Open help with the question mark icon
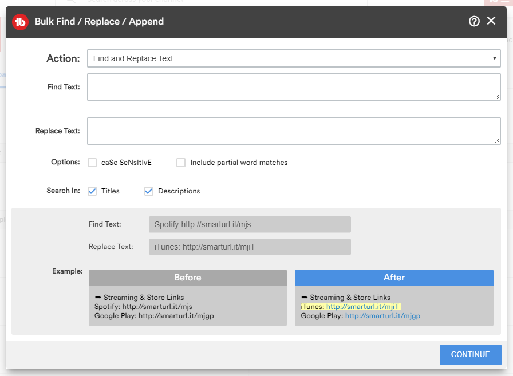Image resolution: width=513 pixels, height=376 pixels. (474, 21)
